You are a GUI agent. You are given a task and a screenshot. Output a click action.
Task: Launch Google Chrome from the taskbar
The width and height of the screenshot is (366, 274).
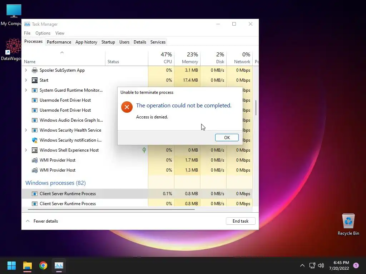pos(43,265)
